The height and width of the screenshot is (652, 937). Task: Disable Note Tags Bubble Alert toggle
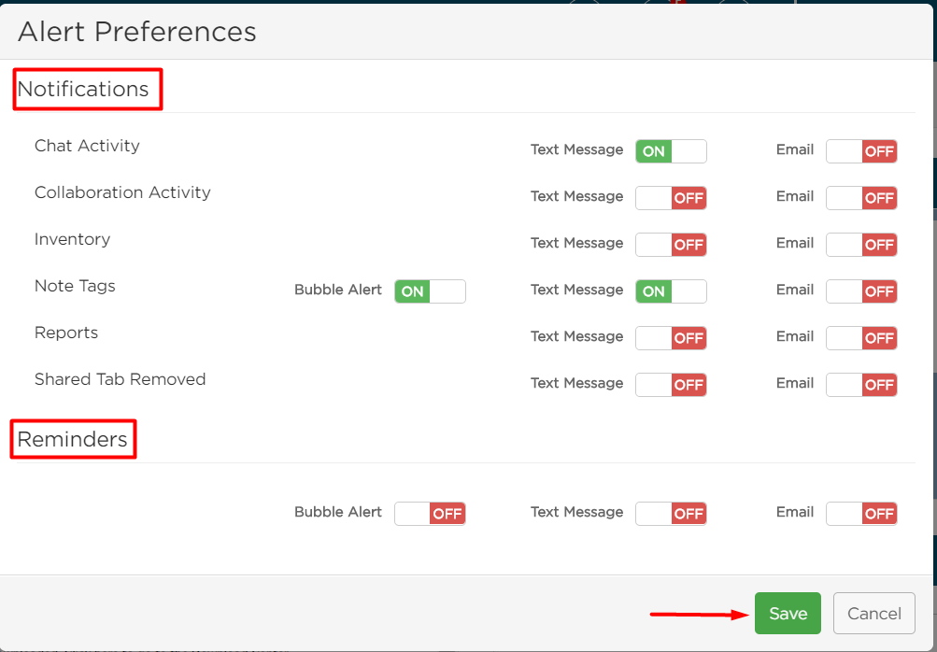click(x=431, y=291)
